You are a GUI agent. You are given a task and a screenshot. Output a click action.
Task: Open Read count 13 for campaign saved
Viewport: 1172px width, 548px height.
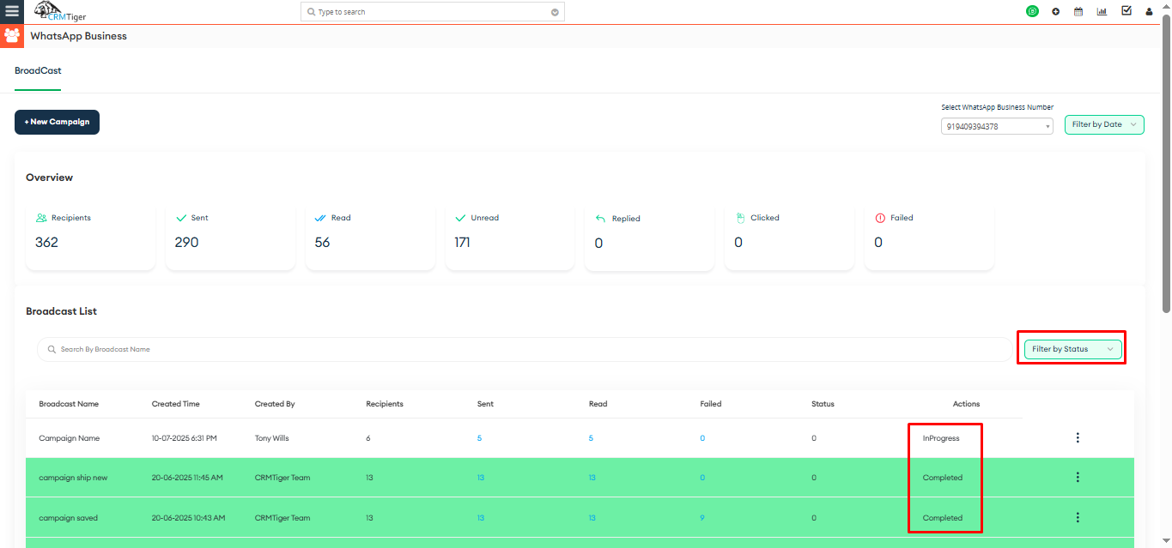(592, 518)
